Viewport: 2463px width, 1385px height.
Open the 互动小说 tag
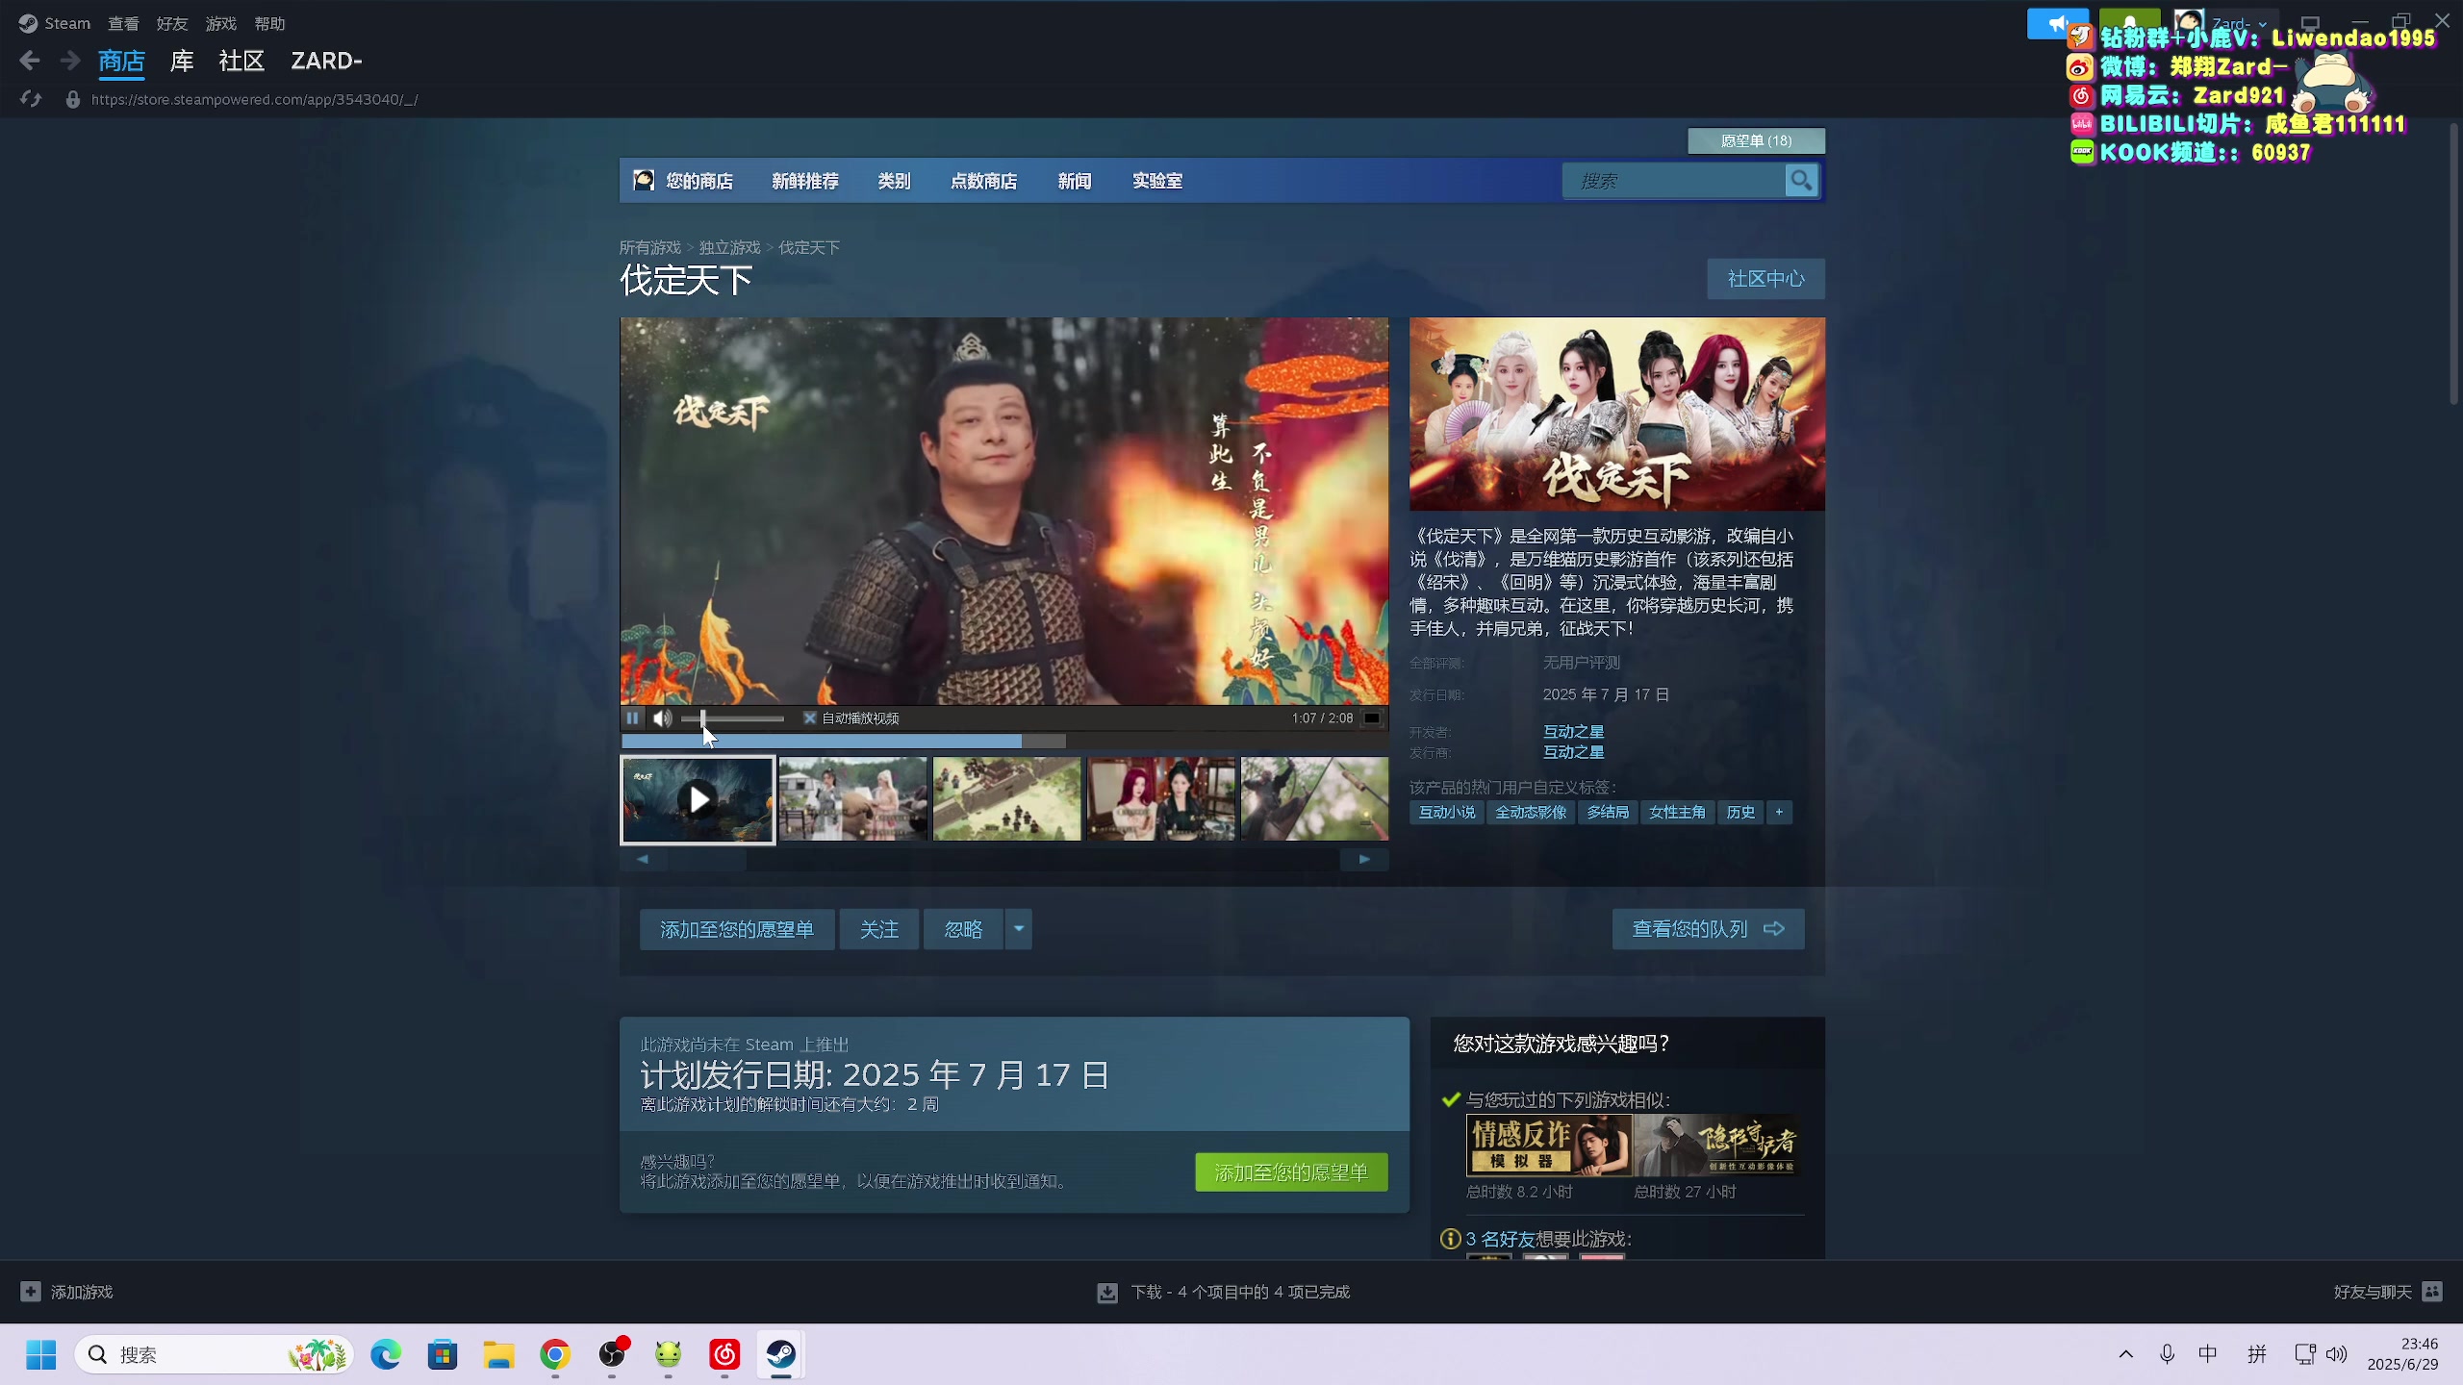coord(1446,812)
